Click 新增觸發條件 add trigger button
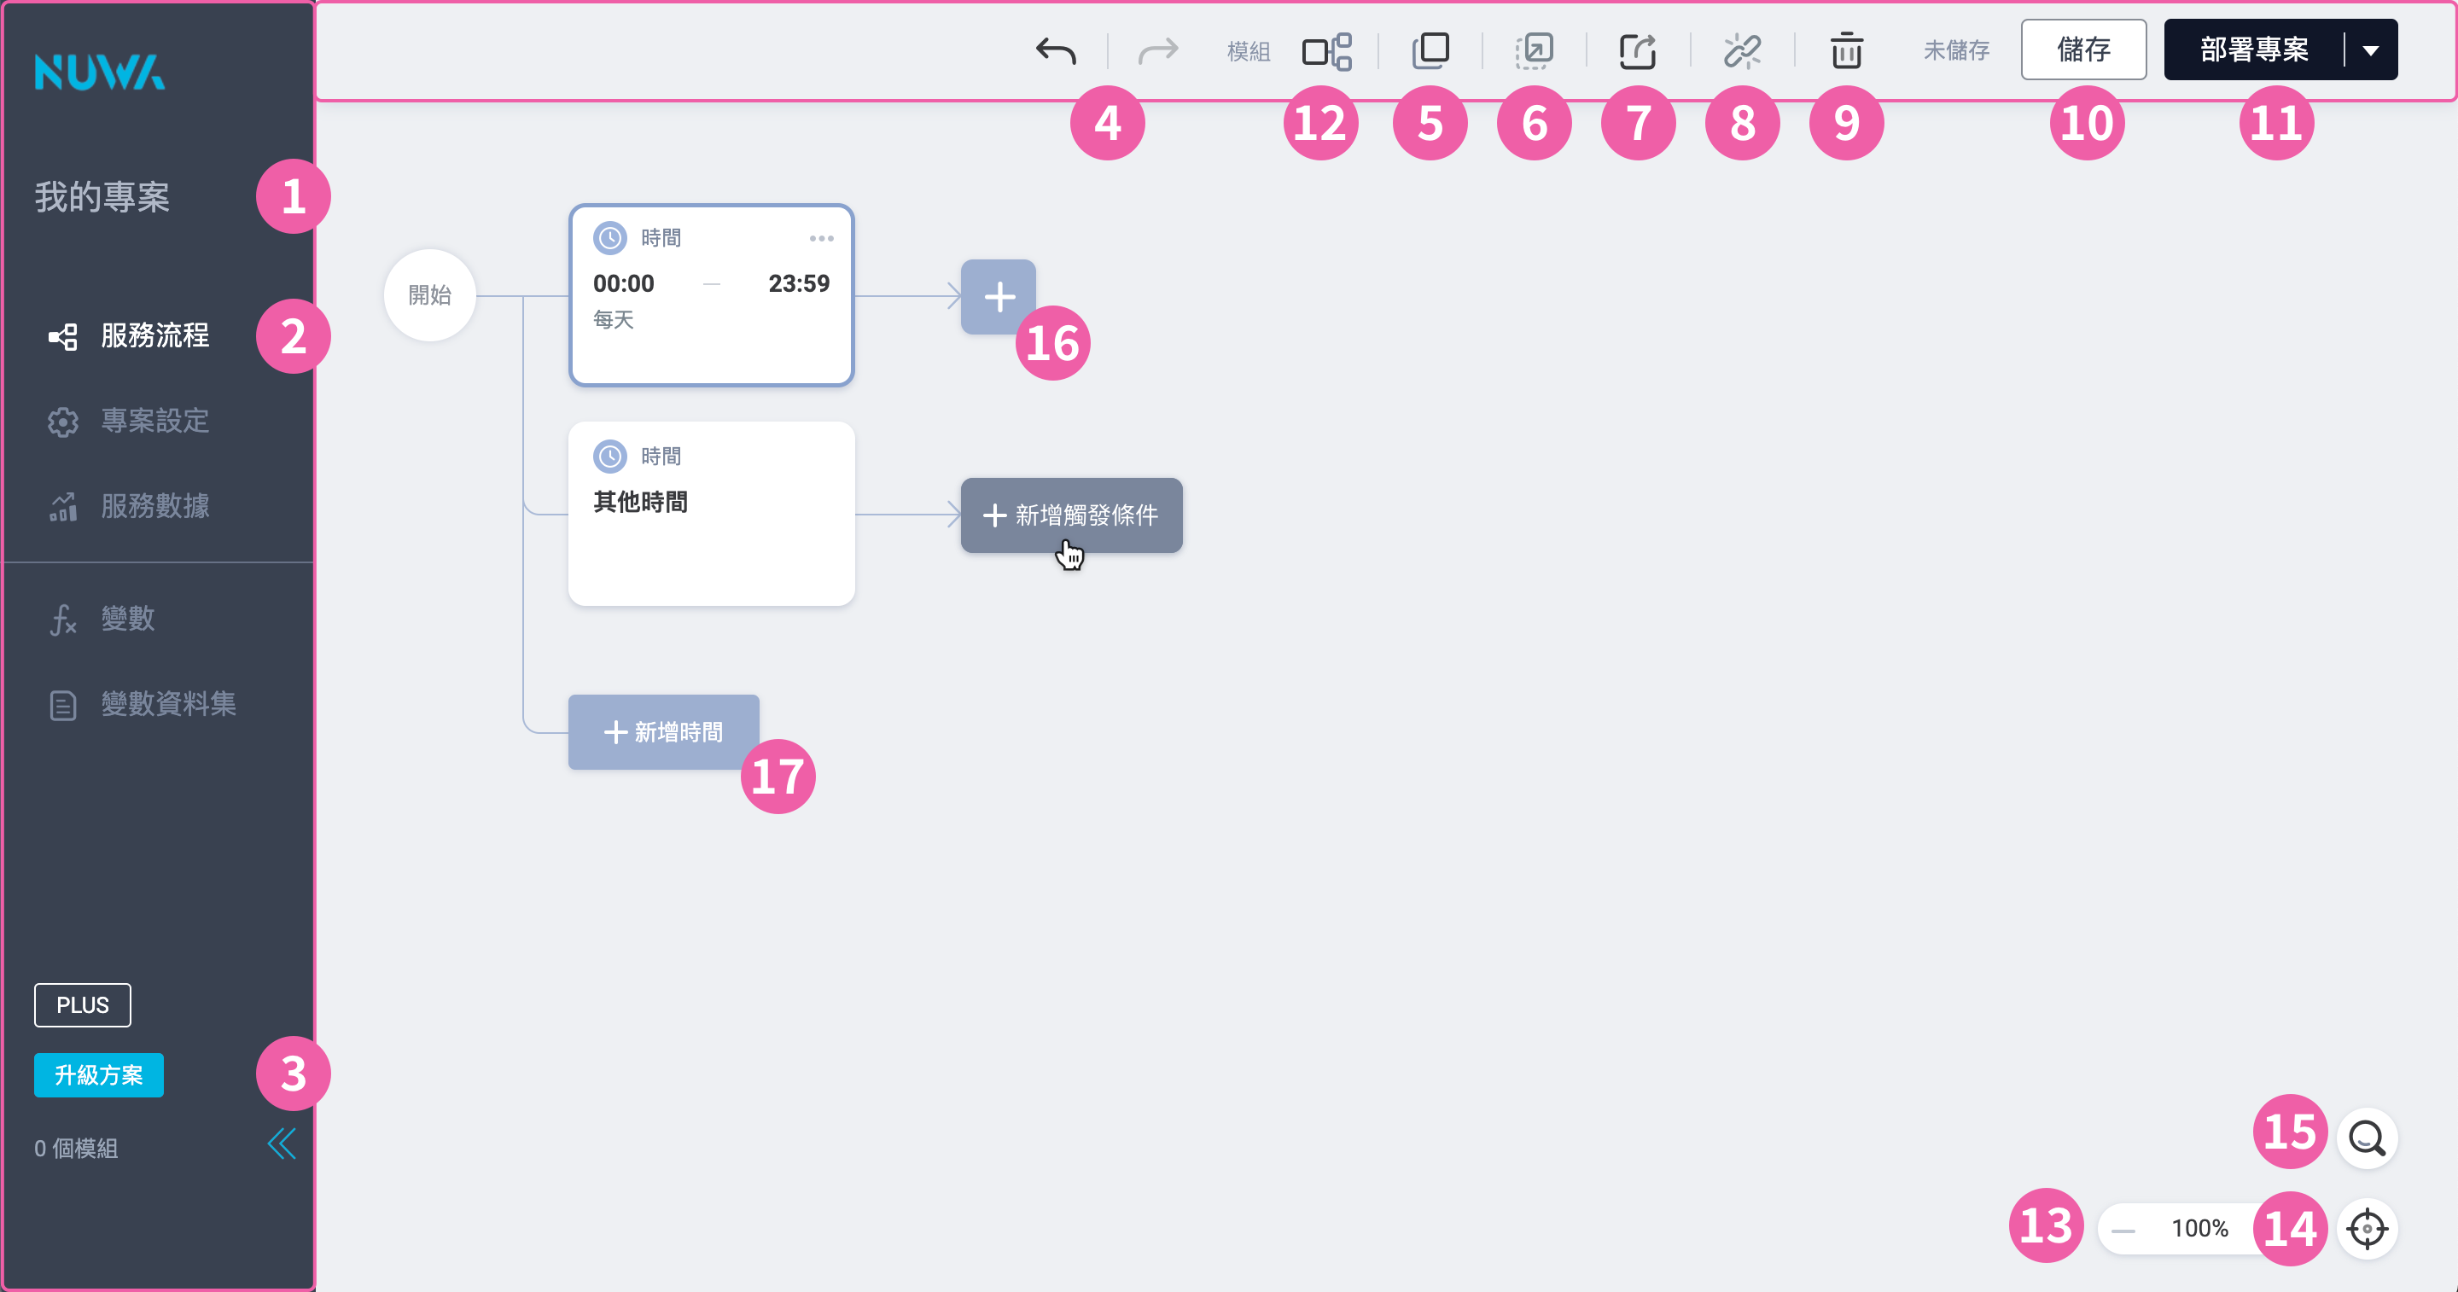Viewport: 2458px width, 1292px height. pos(1070,515)
